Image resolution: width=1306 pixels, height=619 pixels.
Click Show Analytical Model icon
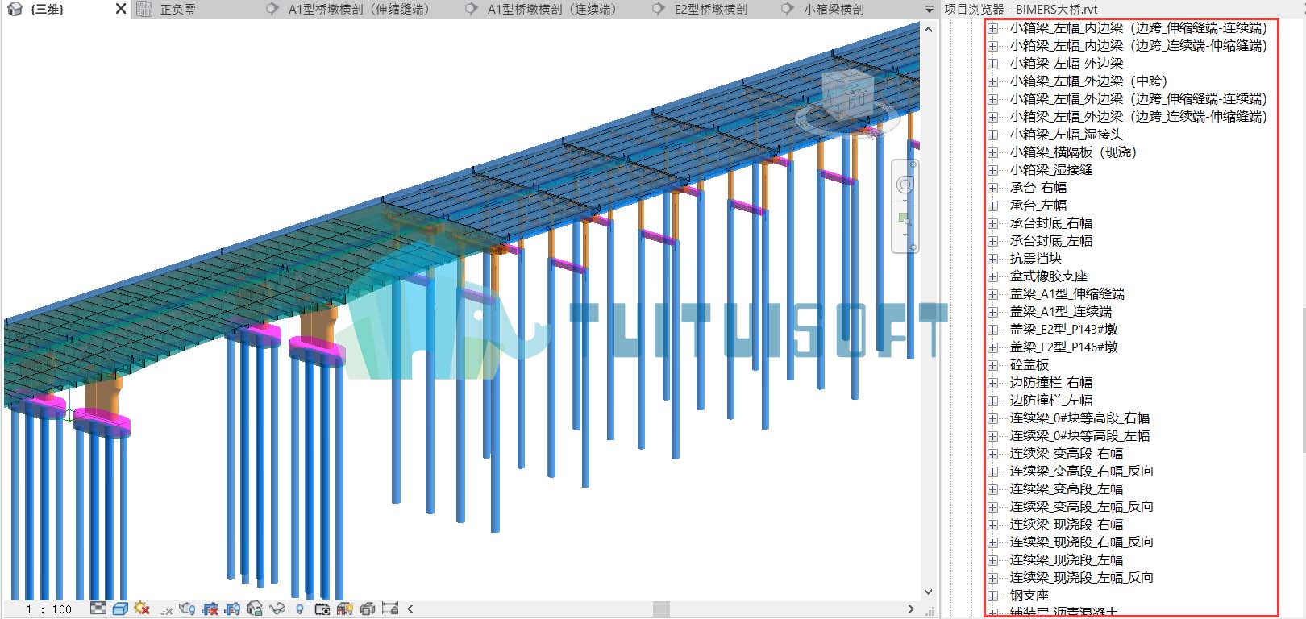pos(345,609)
